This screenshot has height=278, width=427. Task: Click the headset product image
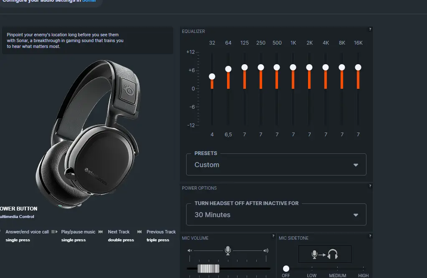(88, 134)
